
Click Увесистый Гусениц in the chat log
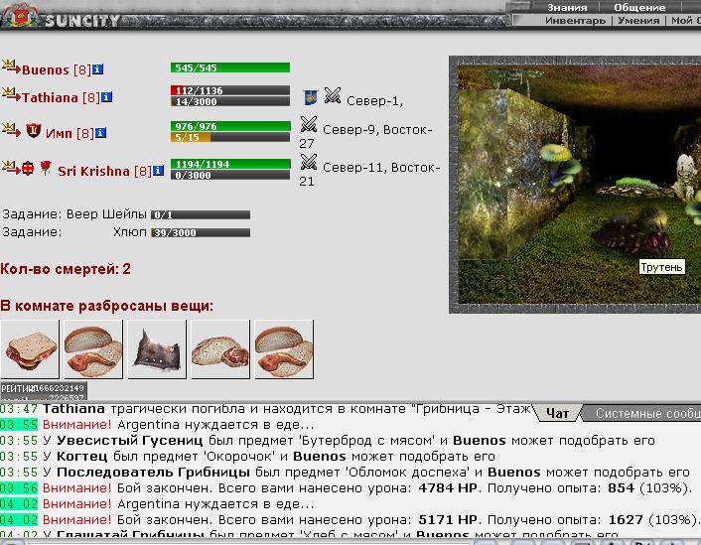pos(130,441)
